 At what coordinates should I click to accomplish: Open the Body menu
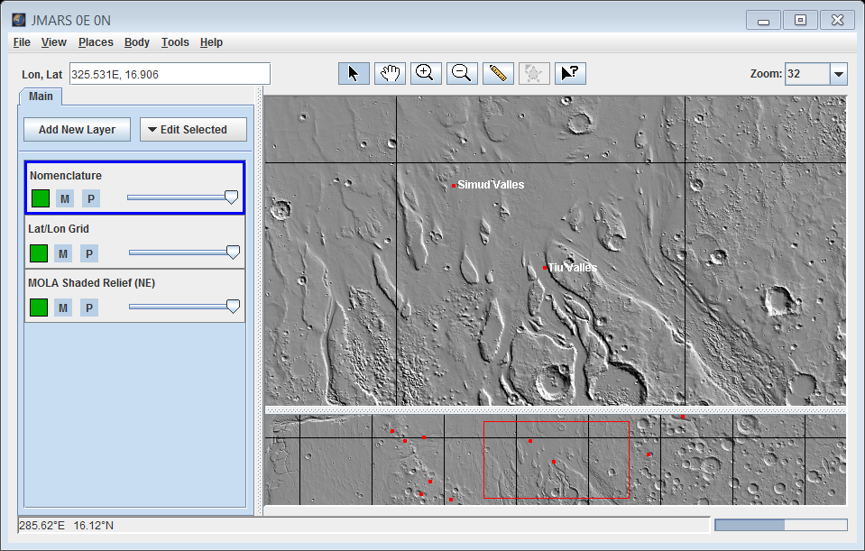coord(137,42)
